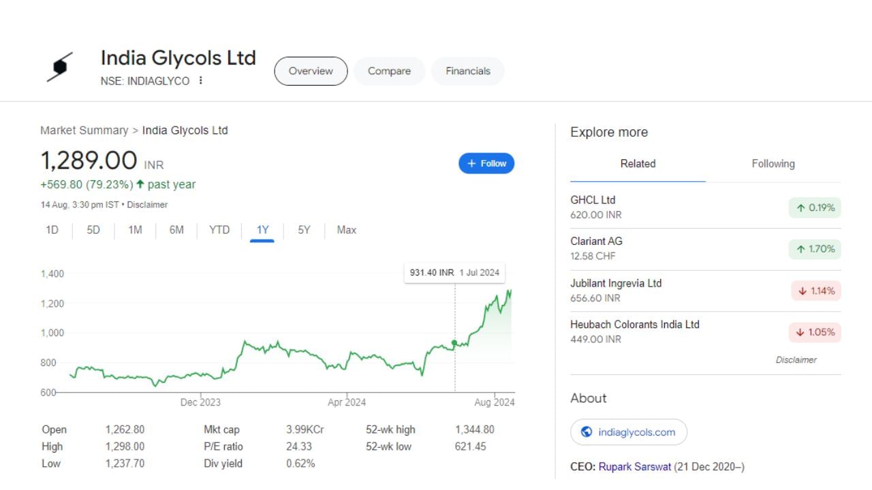Click Follow to track India Glycols
Image resolution: width=872 pixels, height=490 pixels.
(x=486, y=163)
